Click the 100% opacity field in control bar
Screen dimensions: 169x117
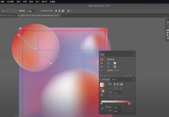pos(31,11)
